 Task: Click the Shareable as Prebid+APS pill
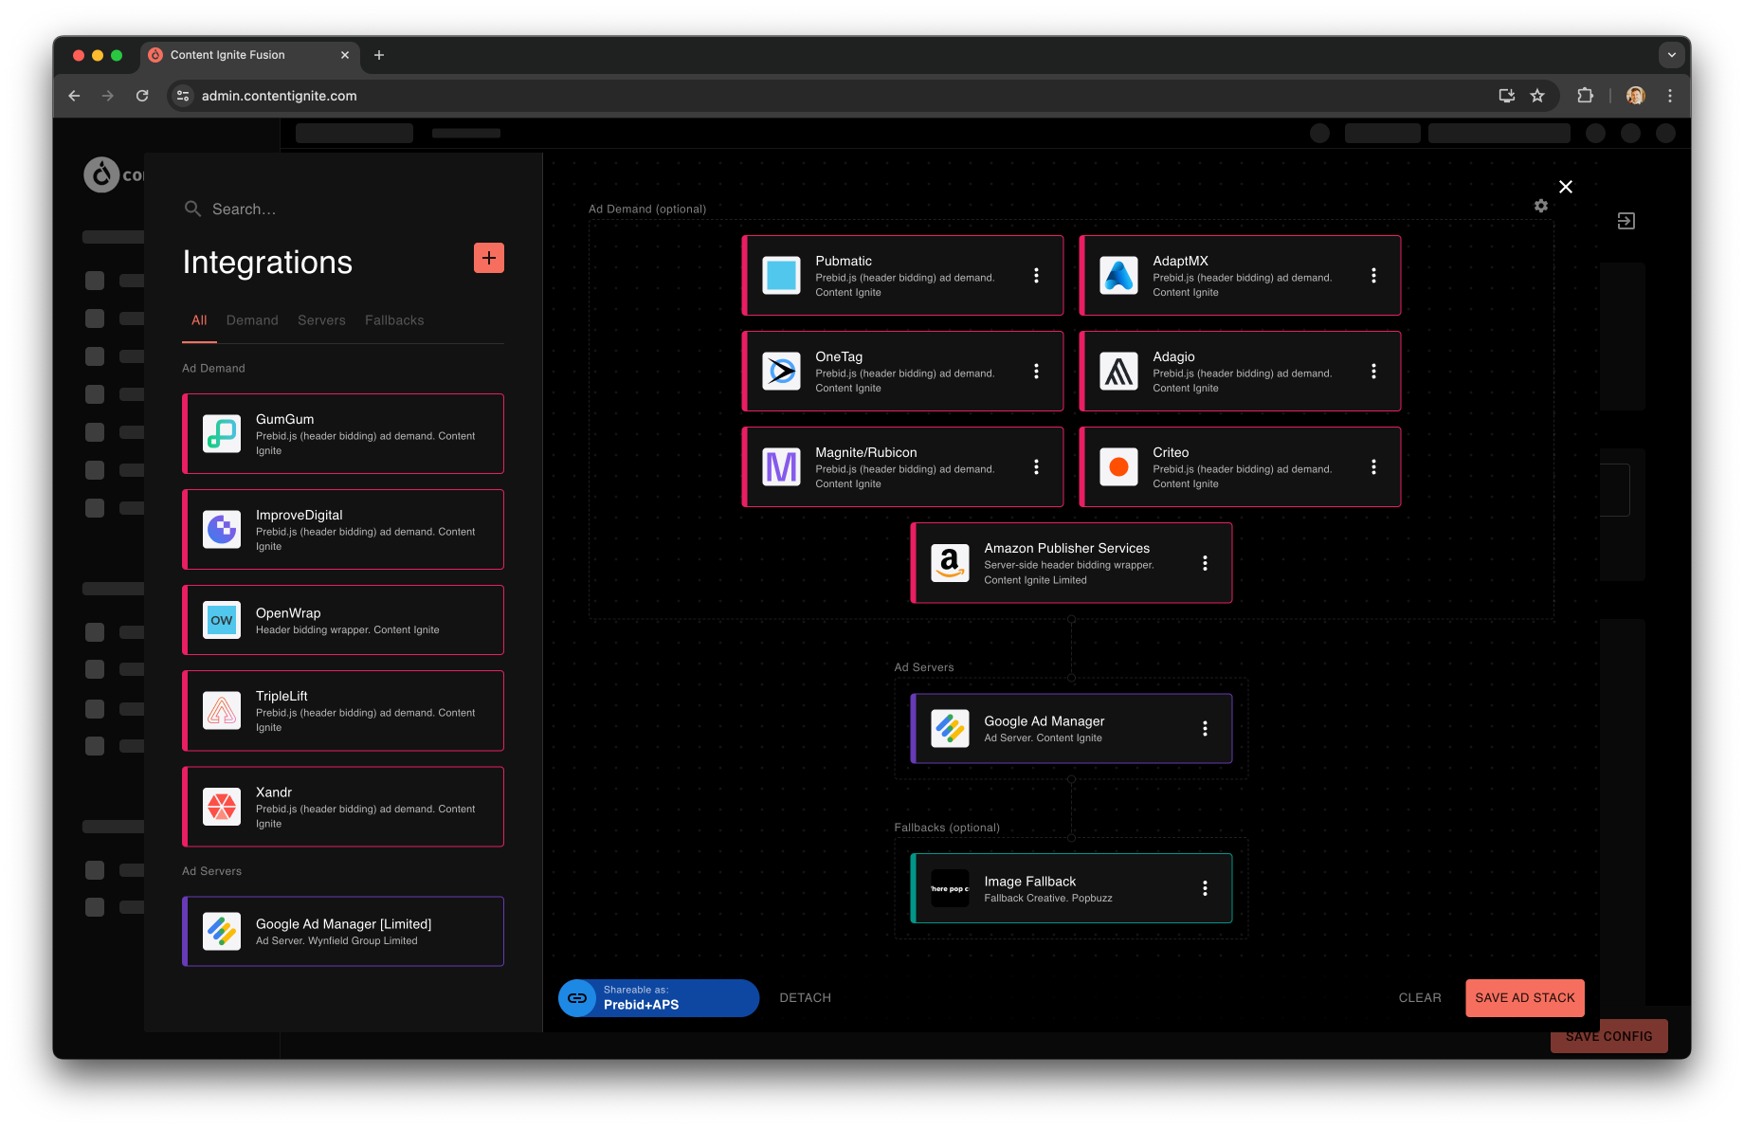click(659, 998)
